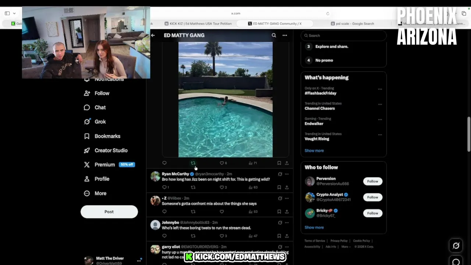Open Follow in the left sidebar
The height and width of the screenshot is (265, 471).
pyautogui.click(x=97, y=93)
